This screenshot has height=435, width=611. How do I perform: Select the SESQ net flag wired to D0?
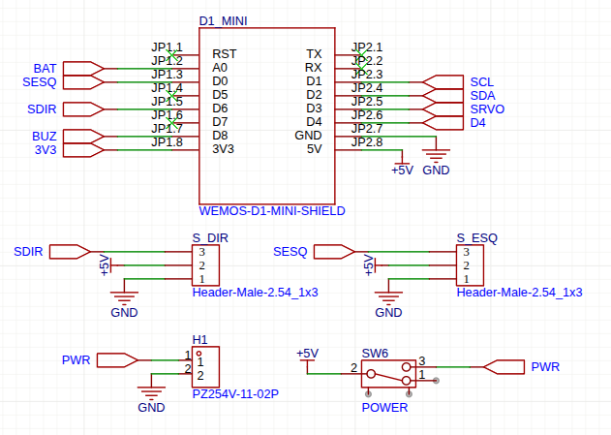(83, 82)
